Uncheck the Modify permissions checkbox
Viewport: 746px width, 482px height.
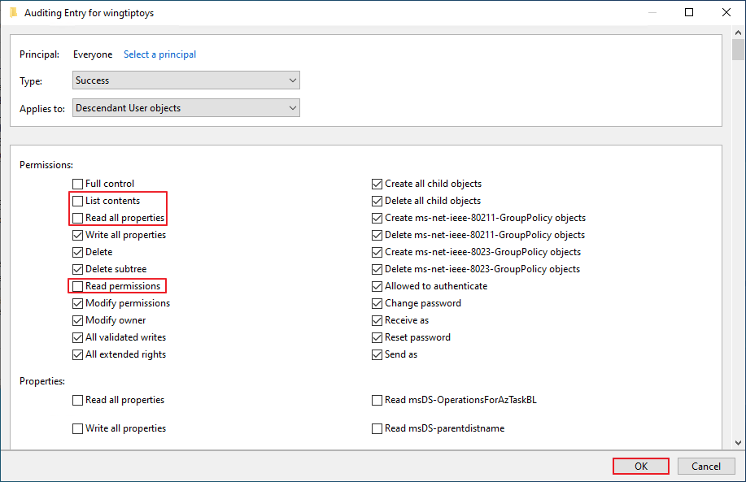[77, 303]
